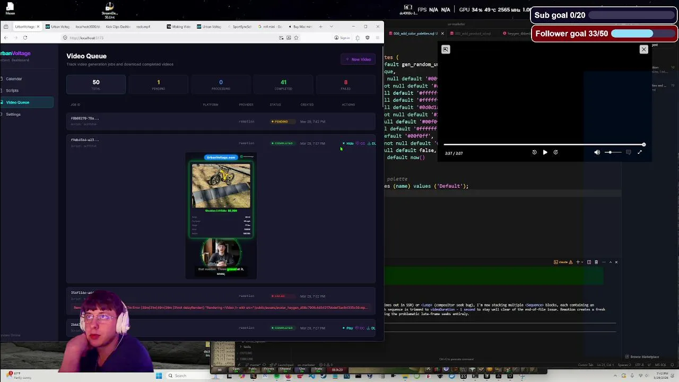Close the terminal panel
Image resolution: width=679 pixels, height=382 pixels.
pos(616,262)
